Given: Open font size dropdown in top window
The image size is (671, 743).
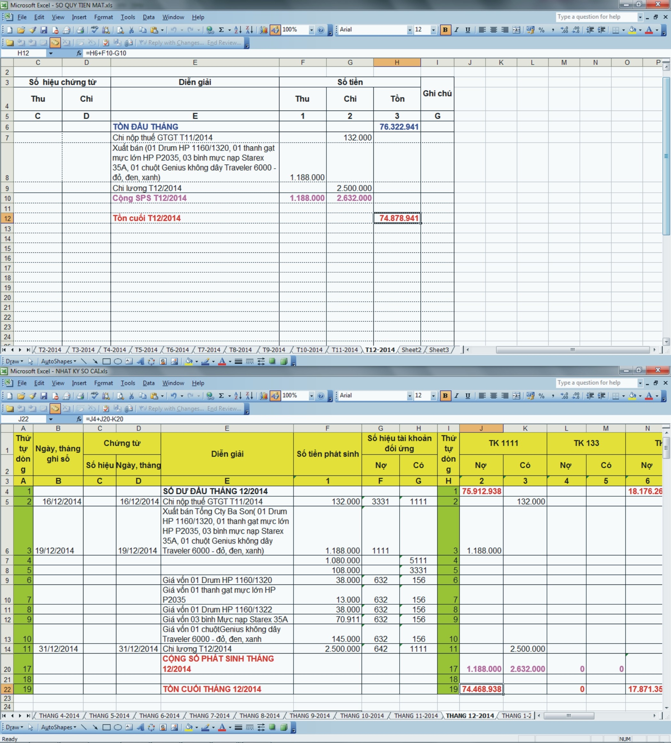Looking at the screenshot, I should [x=433, y=30].
